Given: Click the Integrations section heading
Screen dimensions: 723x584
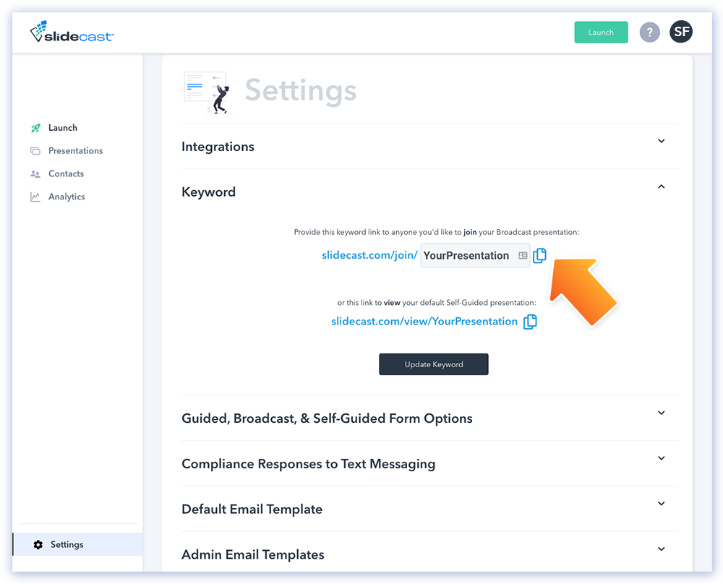Looking at the screenshot, I should click(218, 147).
